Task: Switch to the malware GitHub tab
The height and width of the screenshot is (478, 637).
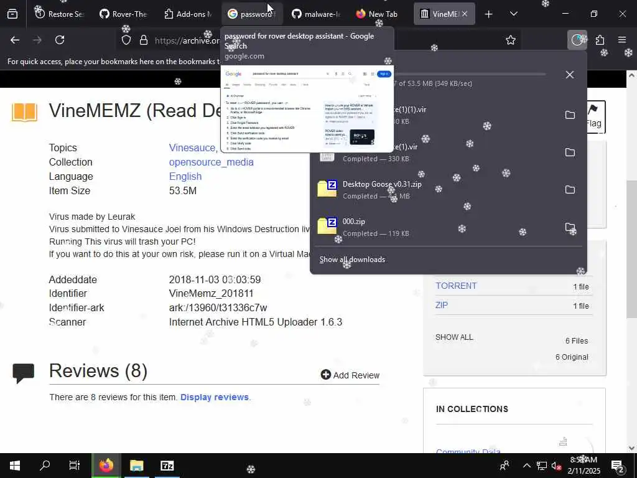Action: click(315, 14)
